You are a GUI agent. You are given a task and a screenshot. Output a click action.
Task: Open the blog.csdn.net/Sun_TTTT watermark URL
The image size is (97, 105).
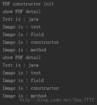coord(57,100)
